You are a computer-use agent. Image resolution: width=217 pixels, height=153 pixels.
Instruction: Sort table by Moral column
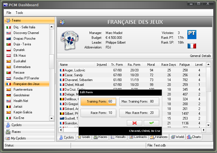(151, 65)
